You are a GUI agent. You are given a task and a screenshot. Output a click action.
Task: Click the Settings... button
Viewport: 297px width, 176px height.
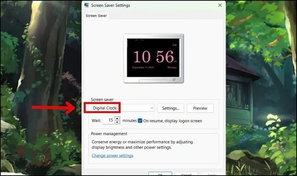[170, 108]
